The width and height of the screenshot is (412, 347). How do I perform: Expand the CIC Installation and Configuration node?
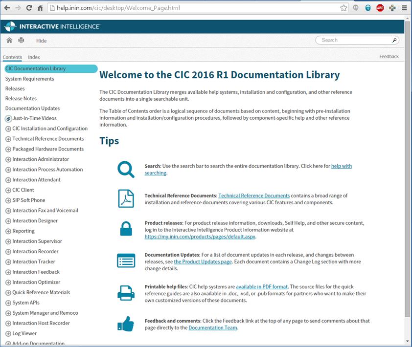(x=8, y=129)
